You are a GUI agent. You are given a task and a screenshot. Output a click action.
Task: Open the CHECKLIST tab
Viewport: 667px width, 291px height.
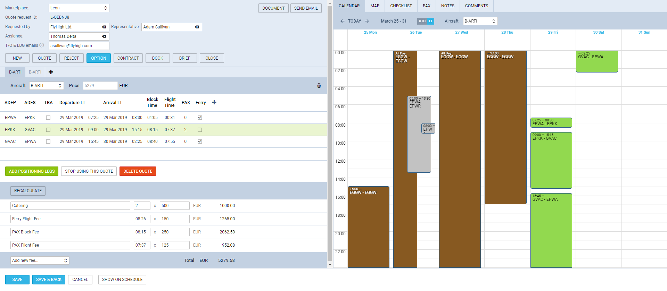pos(401,6)
